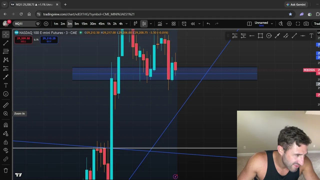Toggle lock all drawings
Screen dimensions: 320x180
(6, 142)
